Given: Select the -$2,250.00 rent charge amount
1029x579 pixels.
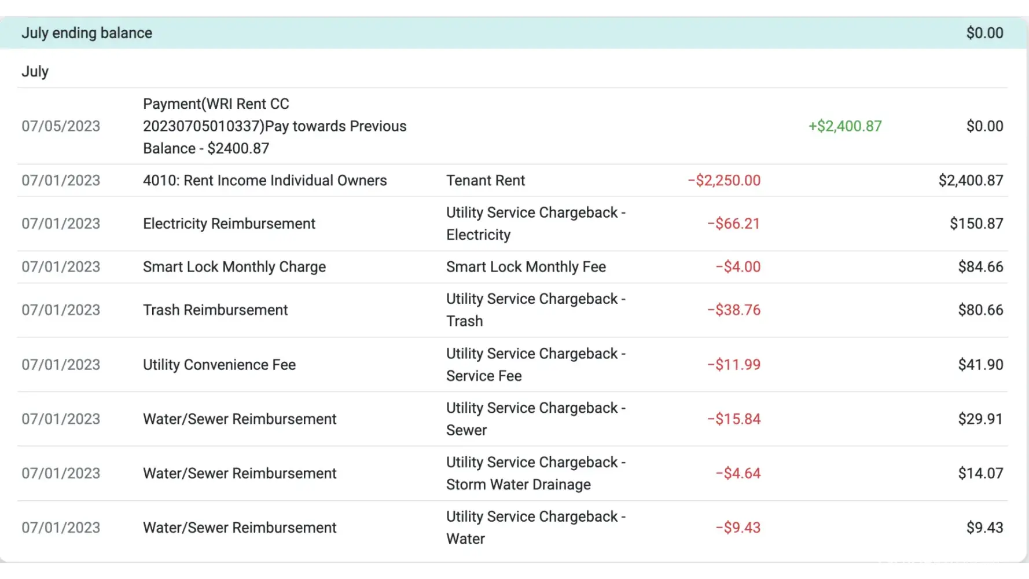Looking at the screenshot, I should (x=724, y=181).
